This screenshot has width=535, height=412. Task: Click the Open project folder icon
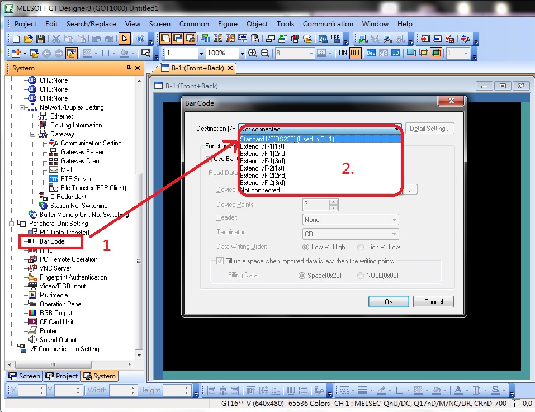(x=28, y=39)
